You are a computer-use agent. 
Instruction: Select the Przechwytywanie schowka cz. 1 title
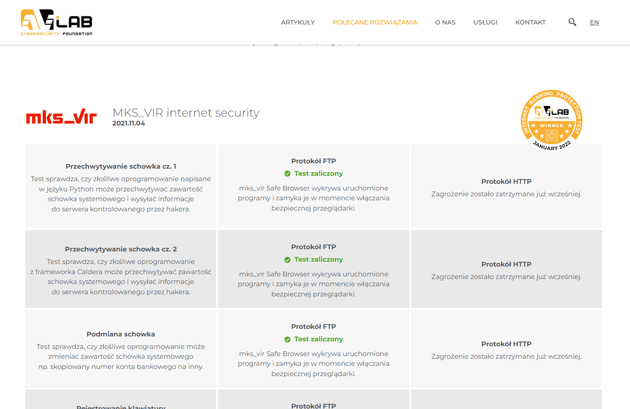121,166
